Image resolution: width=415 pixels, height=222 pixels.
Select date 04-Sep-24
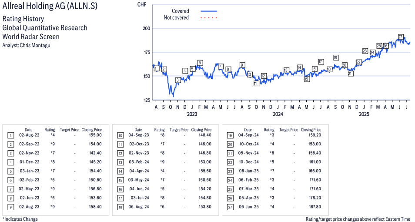tap(248, 135)
